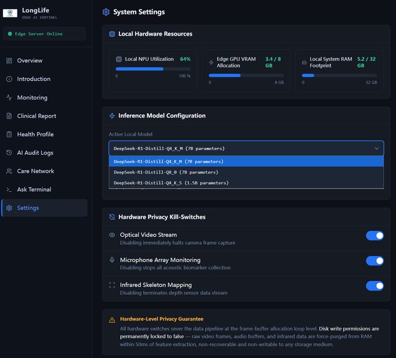Image resolution: width=396 pixels, height=358 pixels.
Task: Click the Ask Terminal prompt icon
Action: coord(9,189)
